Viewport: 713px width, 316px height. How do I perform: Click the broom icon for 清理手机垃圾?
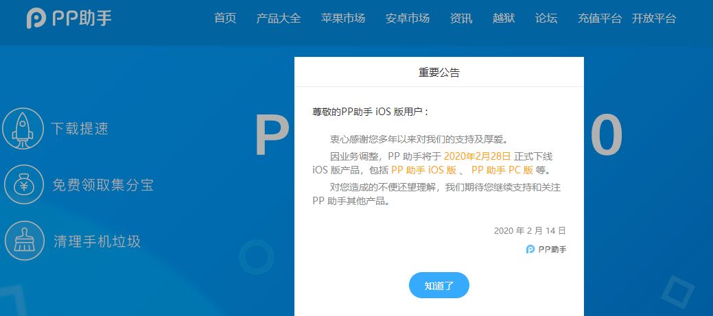[24, 241]
